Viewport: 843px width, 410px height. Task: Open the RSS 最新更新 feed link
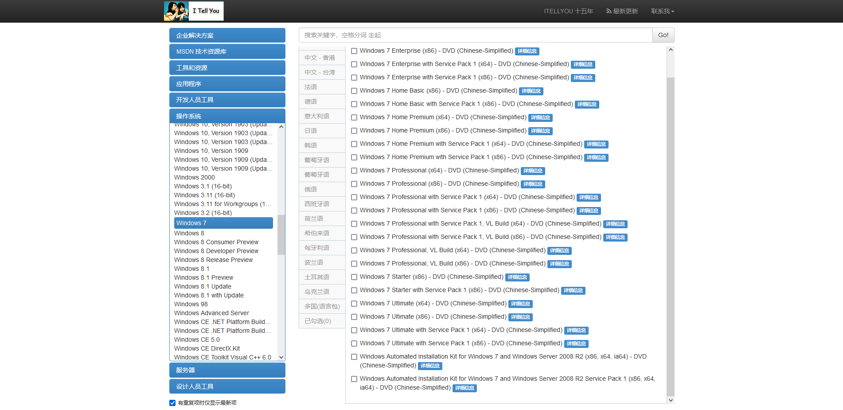(622, 11)
